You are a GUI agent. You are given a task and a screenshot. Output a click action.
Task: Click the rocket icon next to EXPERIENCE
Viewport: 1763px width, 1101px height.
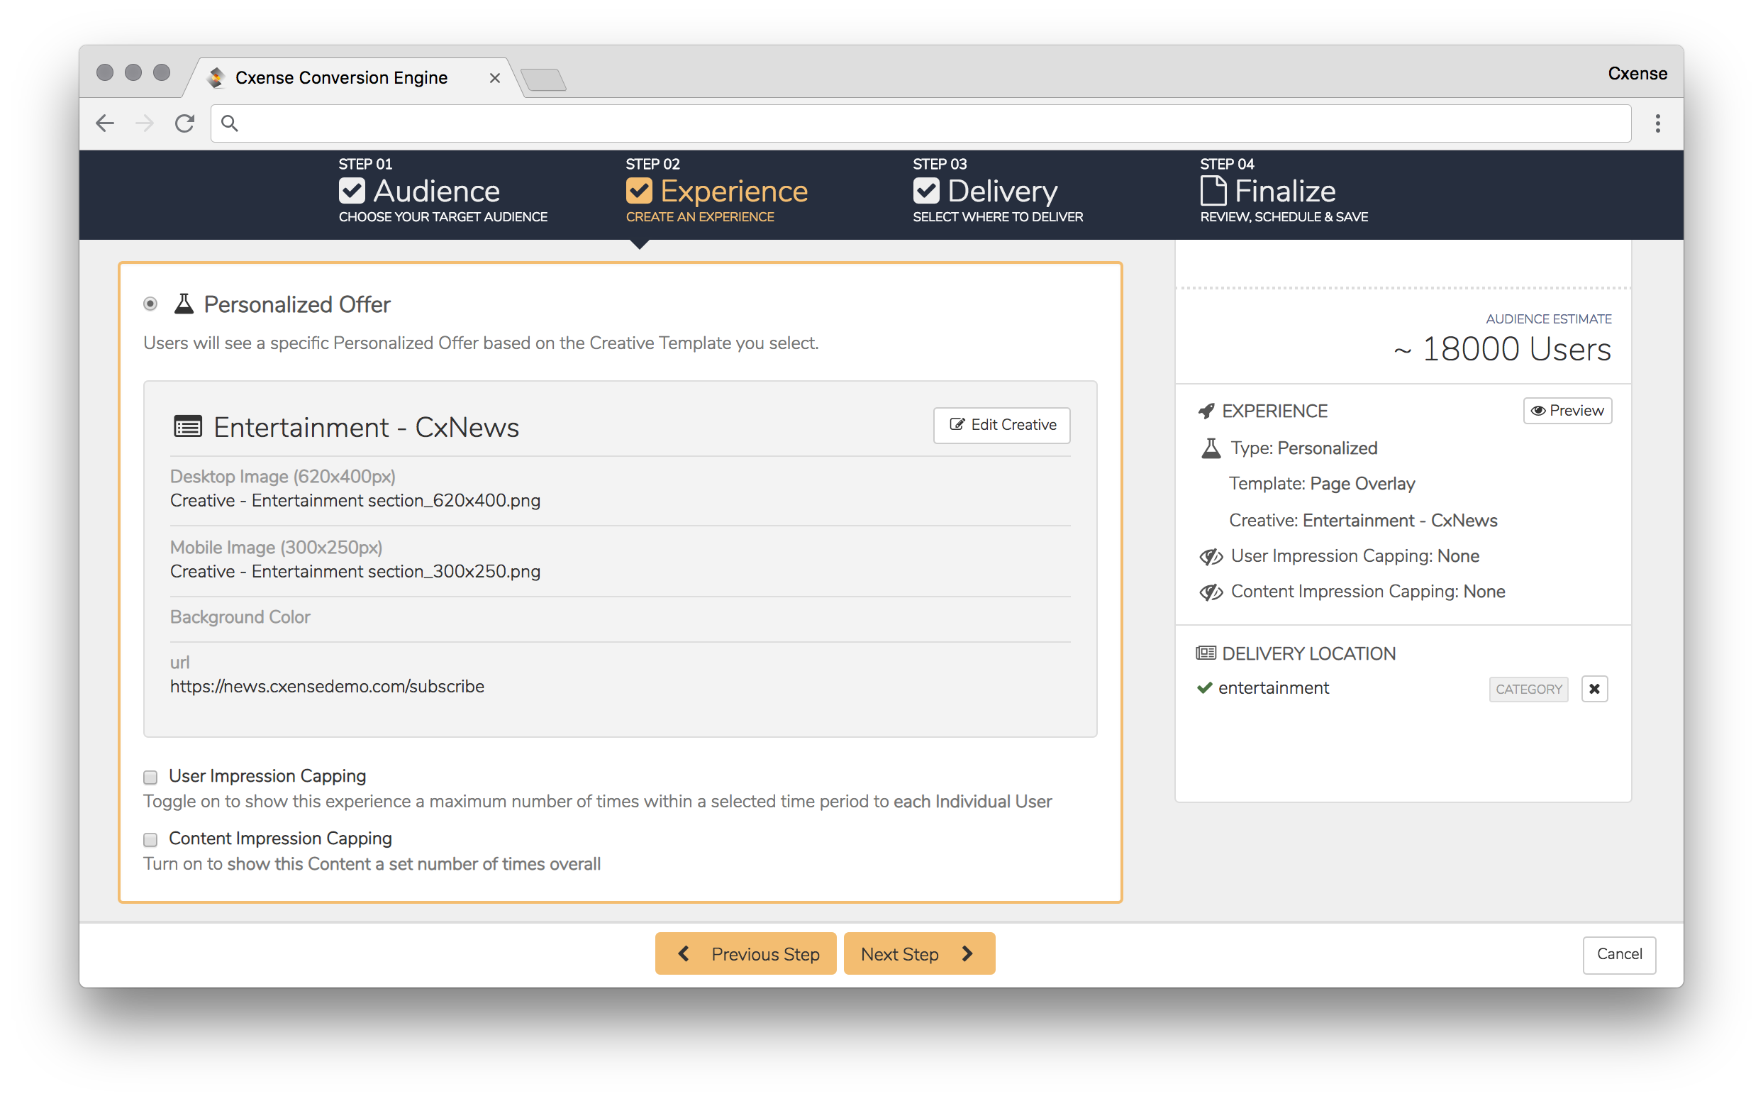pos(1206,411)
